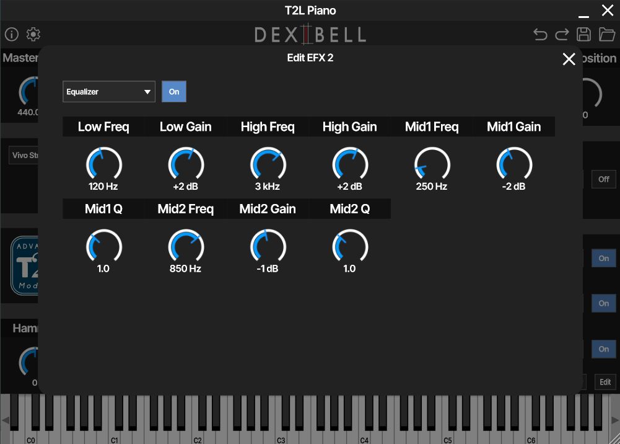
Task: Click the -1 dB value
Action: coord(268,269)
